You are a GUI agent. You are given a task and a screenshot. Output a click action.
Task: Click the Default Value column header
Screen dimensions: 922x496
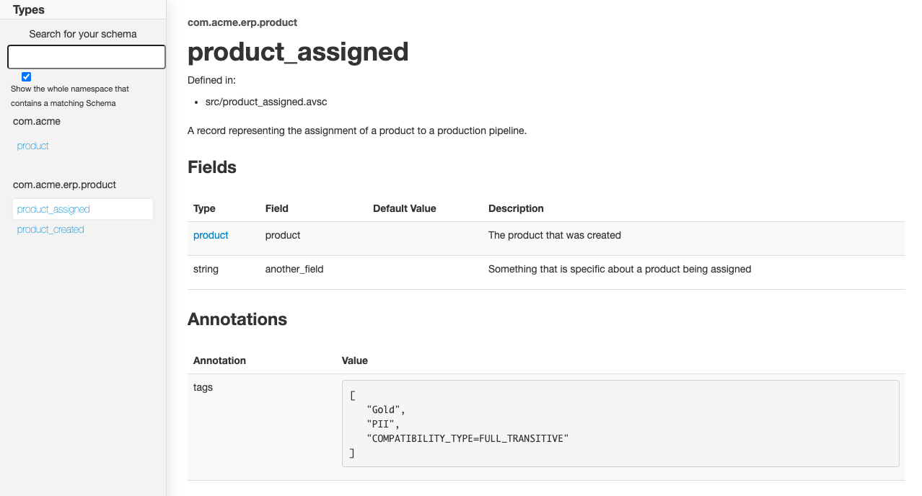pyautogui.click(x=405, y=208)
